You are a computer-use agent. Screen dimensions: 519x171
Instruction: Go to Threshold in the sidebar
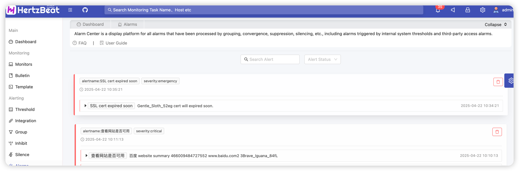click(x=25, y=109)
